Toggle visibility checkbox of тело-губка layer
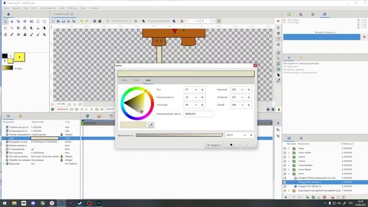Image resolution: width=368 pixels, height=207 pixels. coord(285,152)
